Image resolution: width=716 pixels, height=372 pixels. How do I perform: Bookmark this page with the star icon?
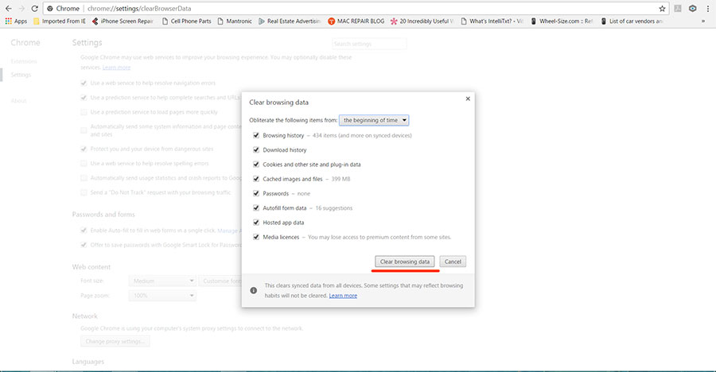tap(662, 8)
